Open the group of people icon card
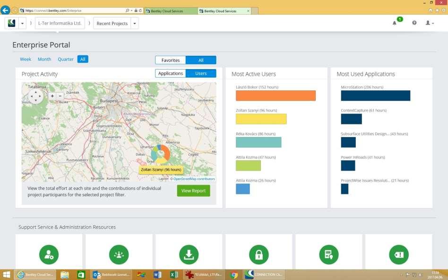Image resolution: width=448 pixels, height=280 pixels. 119,254
